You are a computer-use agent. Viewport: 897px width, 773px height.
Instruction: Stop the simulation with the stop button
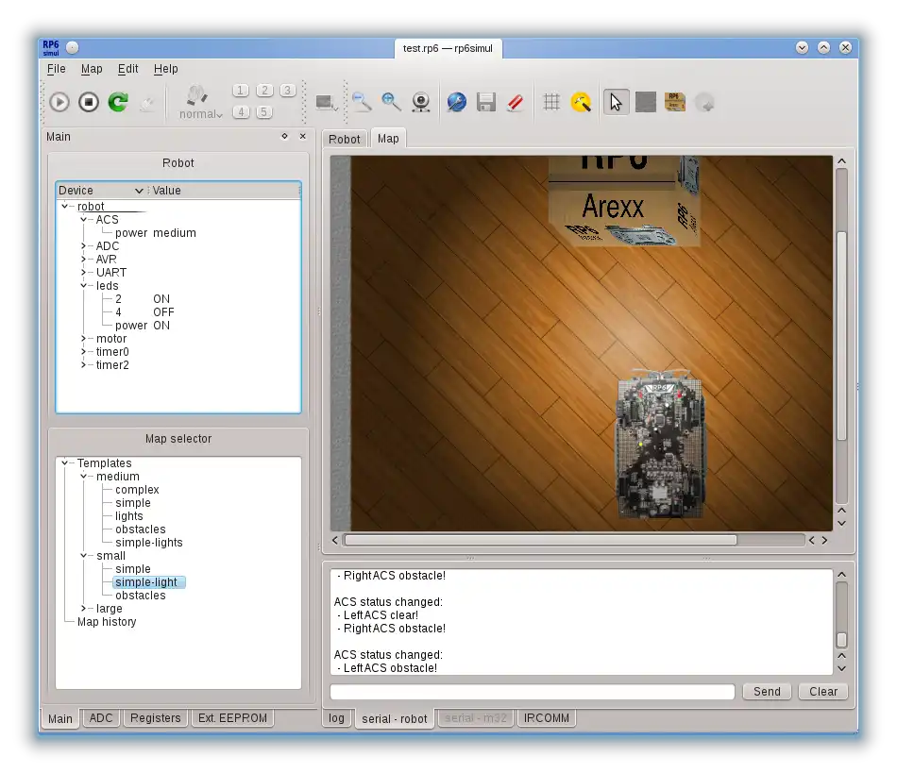89,102
